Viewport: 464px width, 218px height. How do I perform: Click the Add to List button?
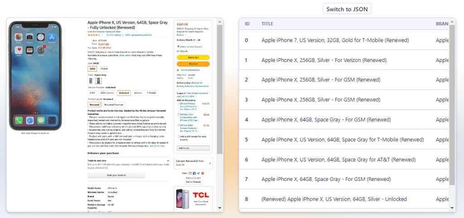[x=193, y=148]
